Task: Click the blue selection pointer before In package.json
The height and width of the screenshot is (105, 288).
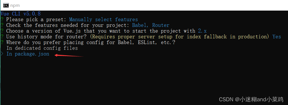Action: [2, 54]
